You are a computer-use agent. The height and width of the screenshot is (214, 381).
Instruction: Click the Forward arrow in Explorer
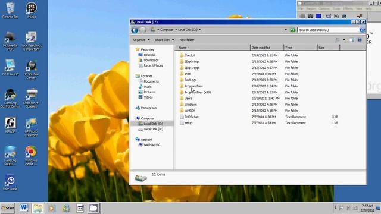click(x=143, y=30)
